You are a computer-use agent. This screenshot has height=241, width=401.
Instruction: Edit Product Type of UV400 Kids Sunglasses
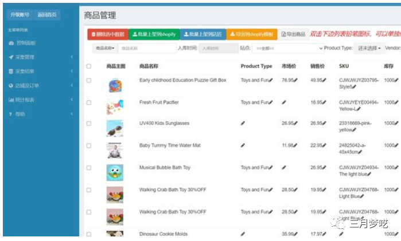click(243, 124)
